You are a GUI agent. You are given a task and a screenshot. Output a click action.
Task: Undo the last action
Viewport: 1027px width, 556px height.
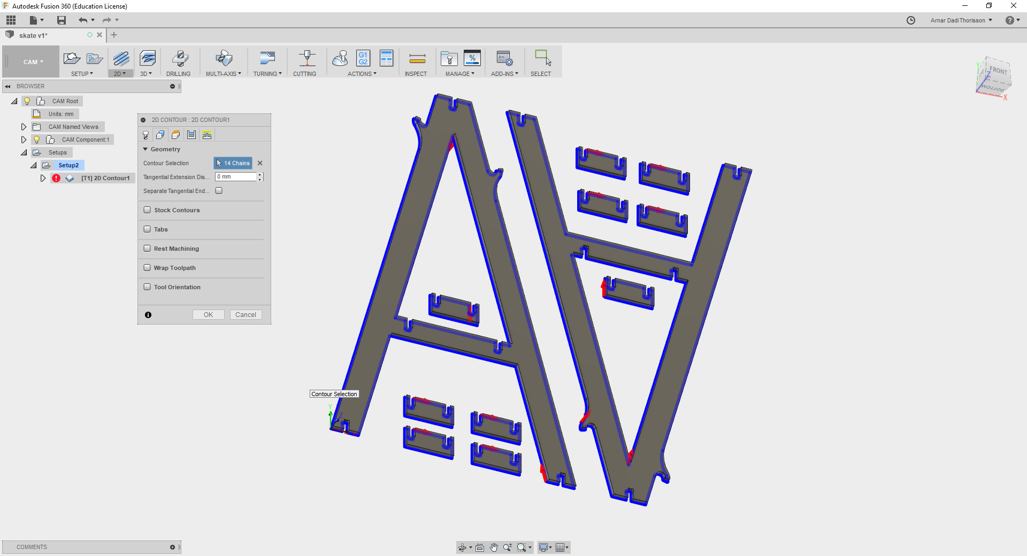click(82, 20)
